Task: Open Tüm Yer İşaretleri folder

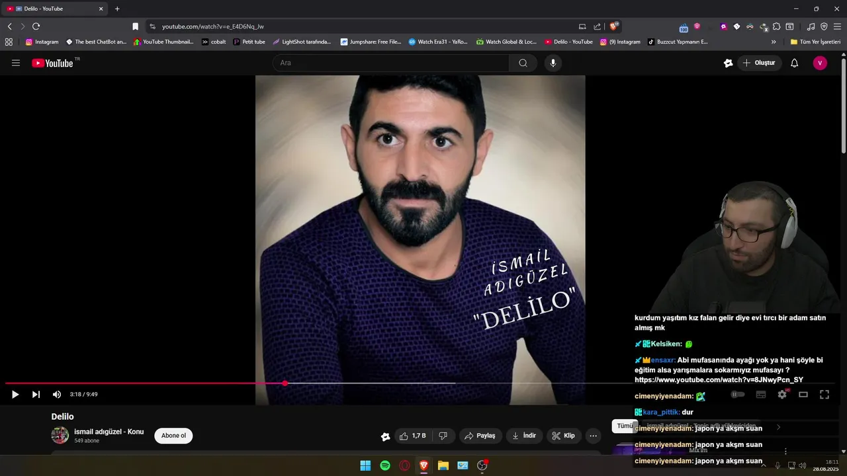Action: (815, 42)
